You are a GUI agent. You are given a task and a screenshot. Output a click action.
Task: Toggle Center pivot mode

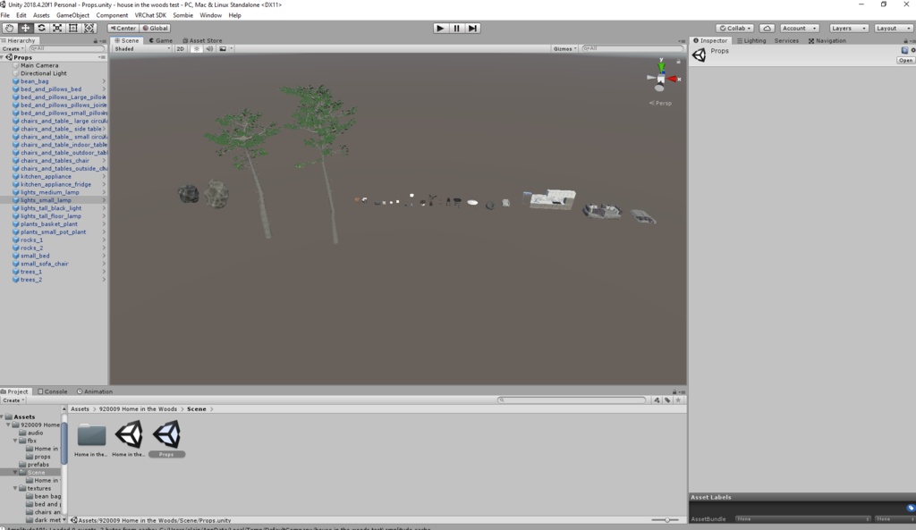123,28
